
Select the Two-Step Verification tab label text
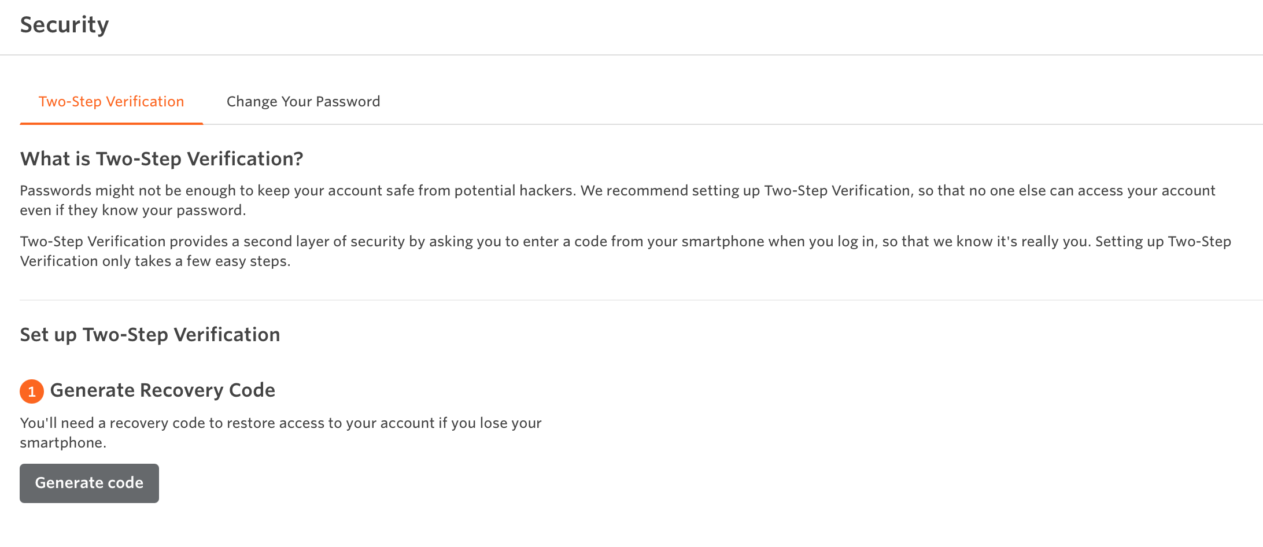pos(112,101)
